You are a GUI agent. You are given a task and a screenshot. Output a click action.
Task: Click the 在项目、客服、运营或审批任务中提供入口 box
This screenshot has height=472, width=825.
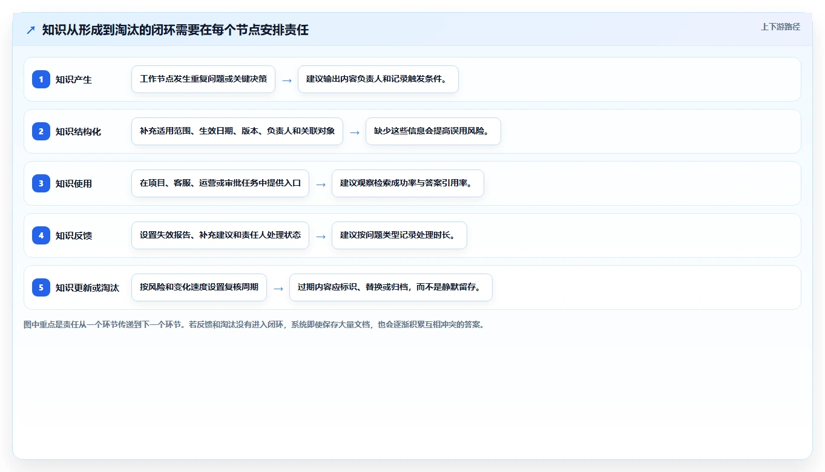coord(220,183)
